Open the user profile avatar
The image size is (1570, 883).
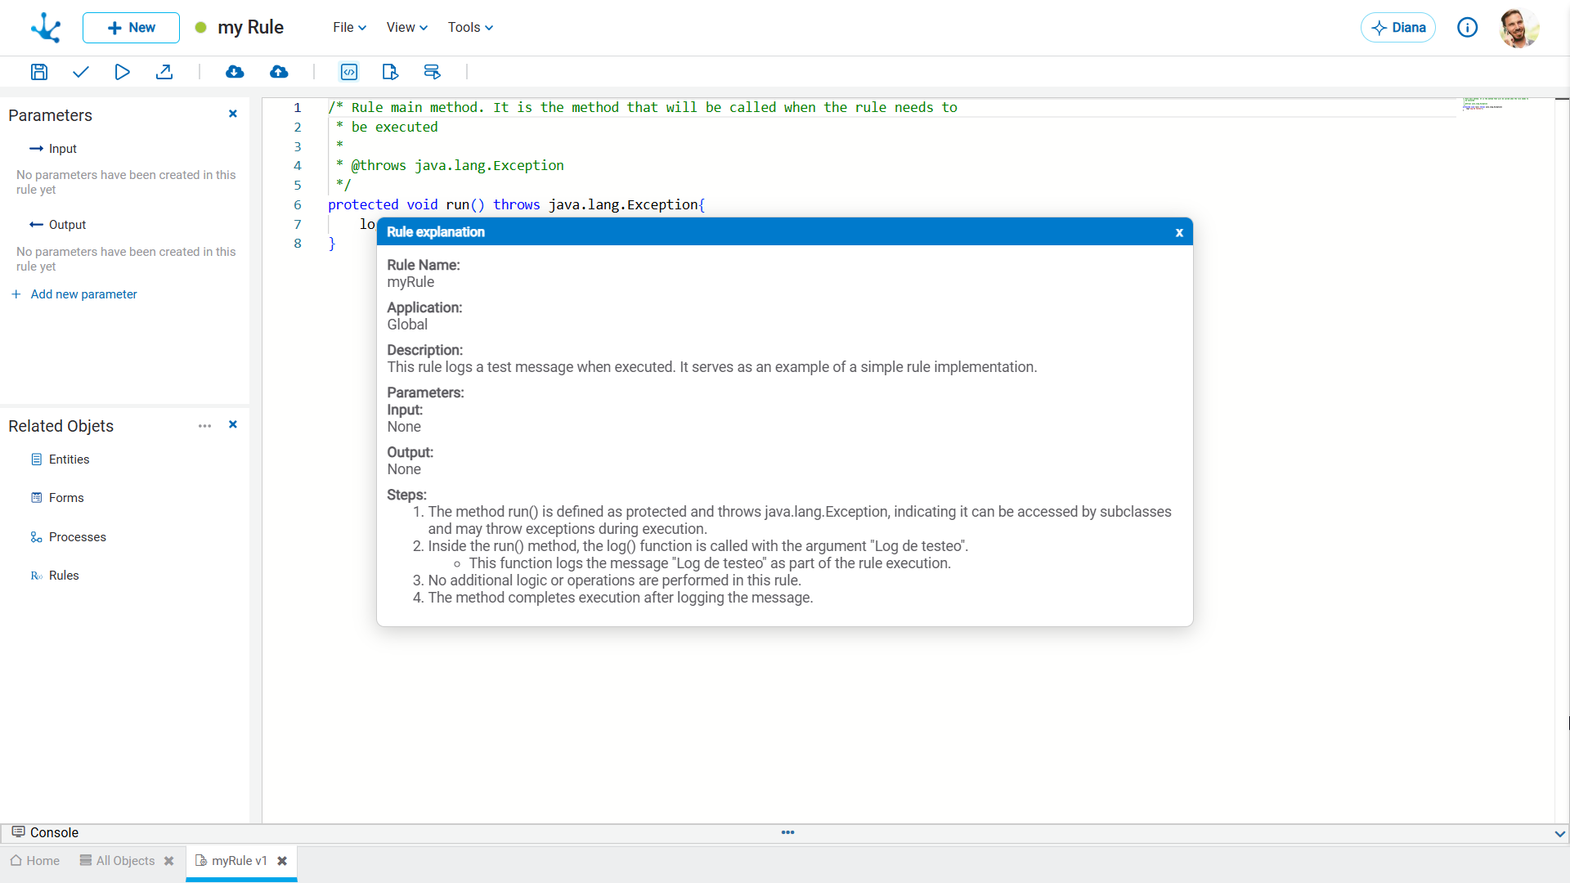click(x=1518, y=28)
